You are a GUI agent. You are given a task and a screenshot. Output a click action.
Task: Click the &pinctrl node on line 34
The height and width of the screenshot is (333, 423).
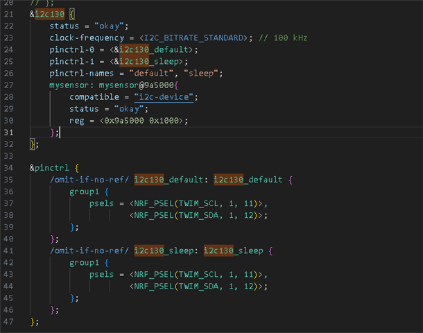[x=49, y=168]
